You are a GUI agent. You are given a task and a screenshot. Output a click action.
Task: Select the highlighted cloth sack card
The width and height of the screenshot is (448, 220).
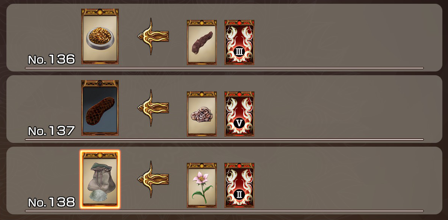(x=100, y=179)
